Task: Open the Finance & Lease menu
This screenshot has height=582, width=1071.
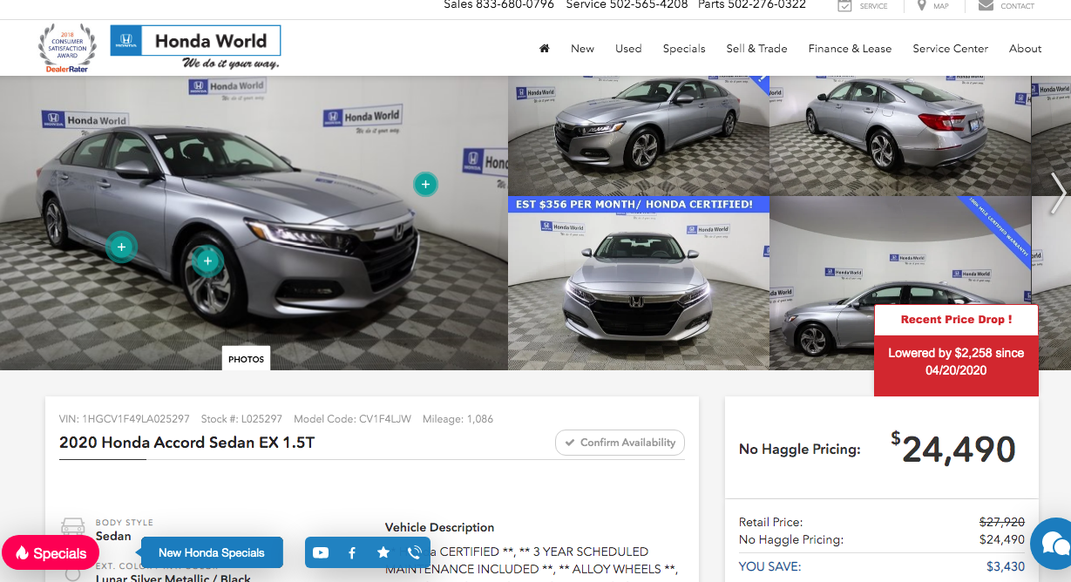Action: (x=850, y=49)
